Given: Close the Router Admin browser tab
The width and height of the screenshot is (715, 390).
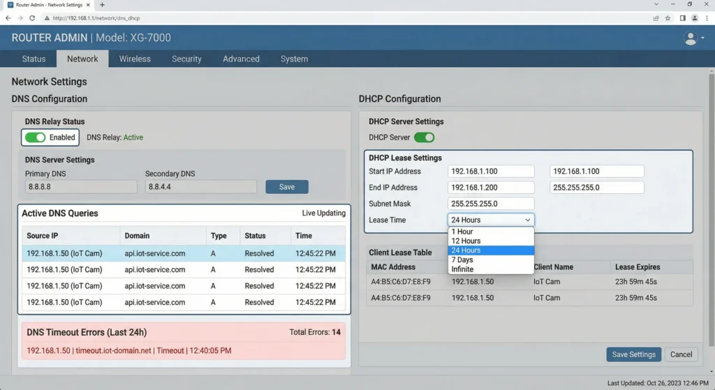Looking at the screenshot, I should tap(88, 5).
